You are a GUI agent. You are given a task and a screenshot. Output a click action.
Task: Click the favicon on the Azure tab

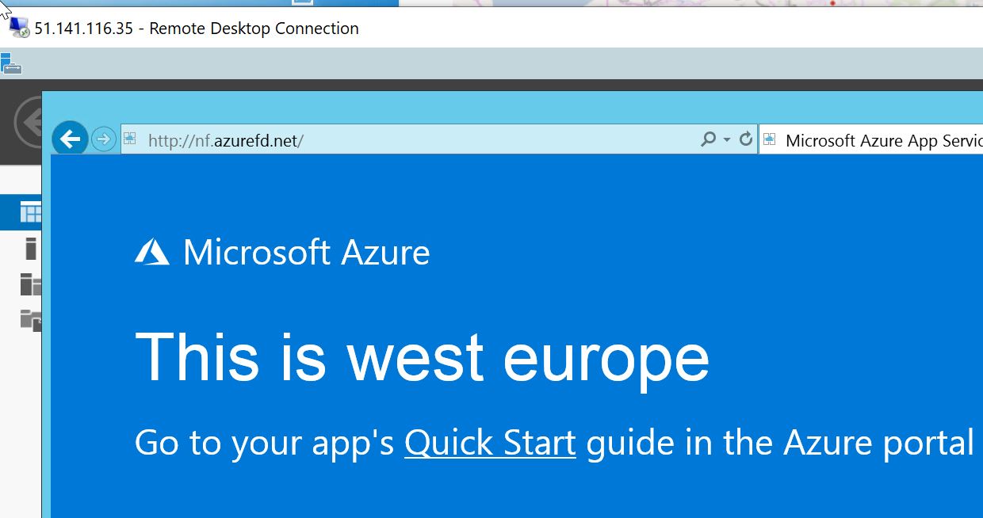tap(768, 141)
